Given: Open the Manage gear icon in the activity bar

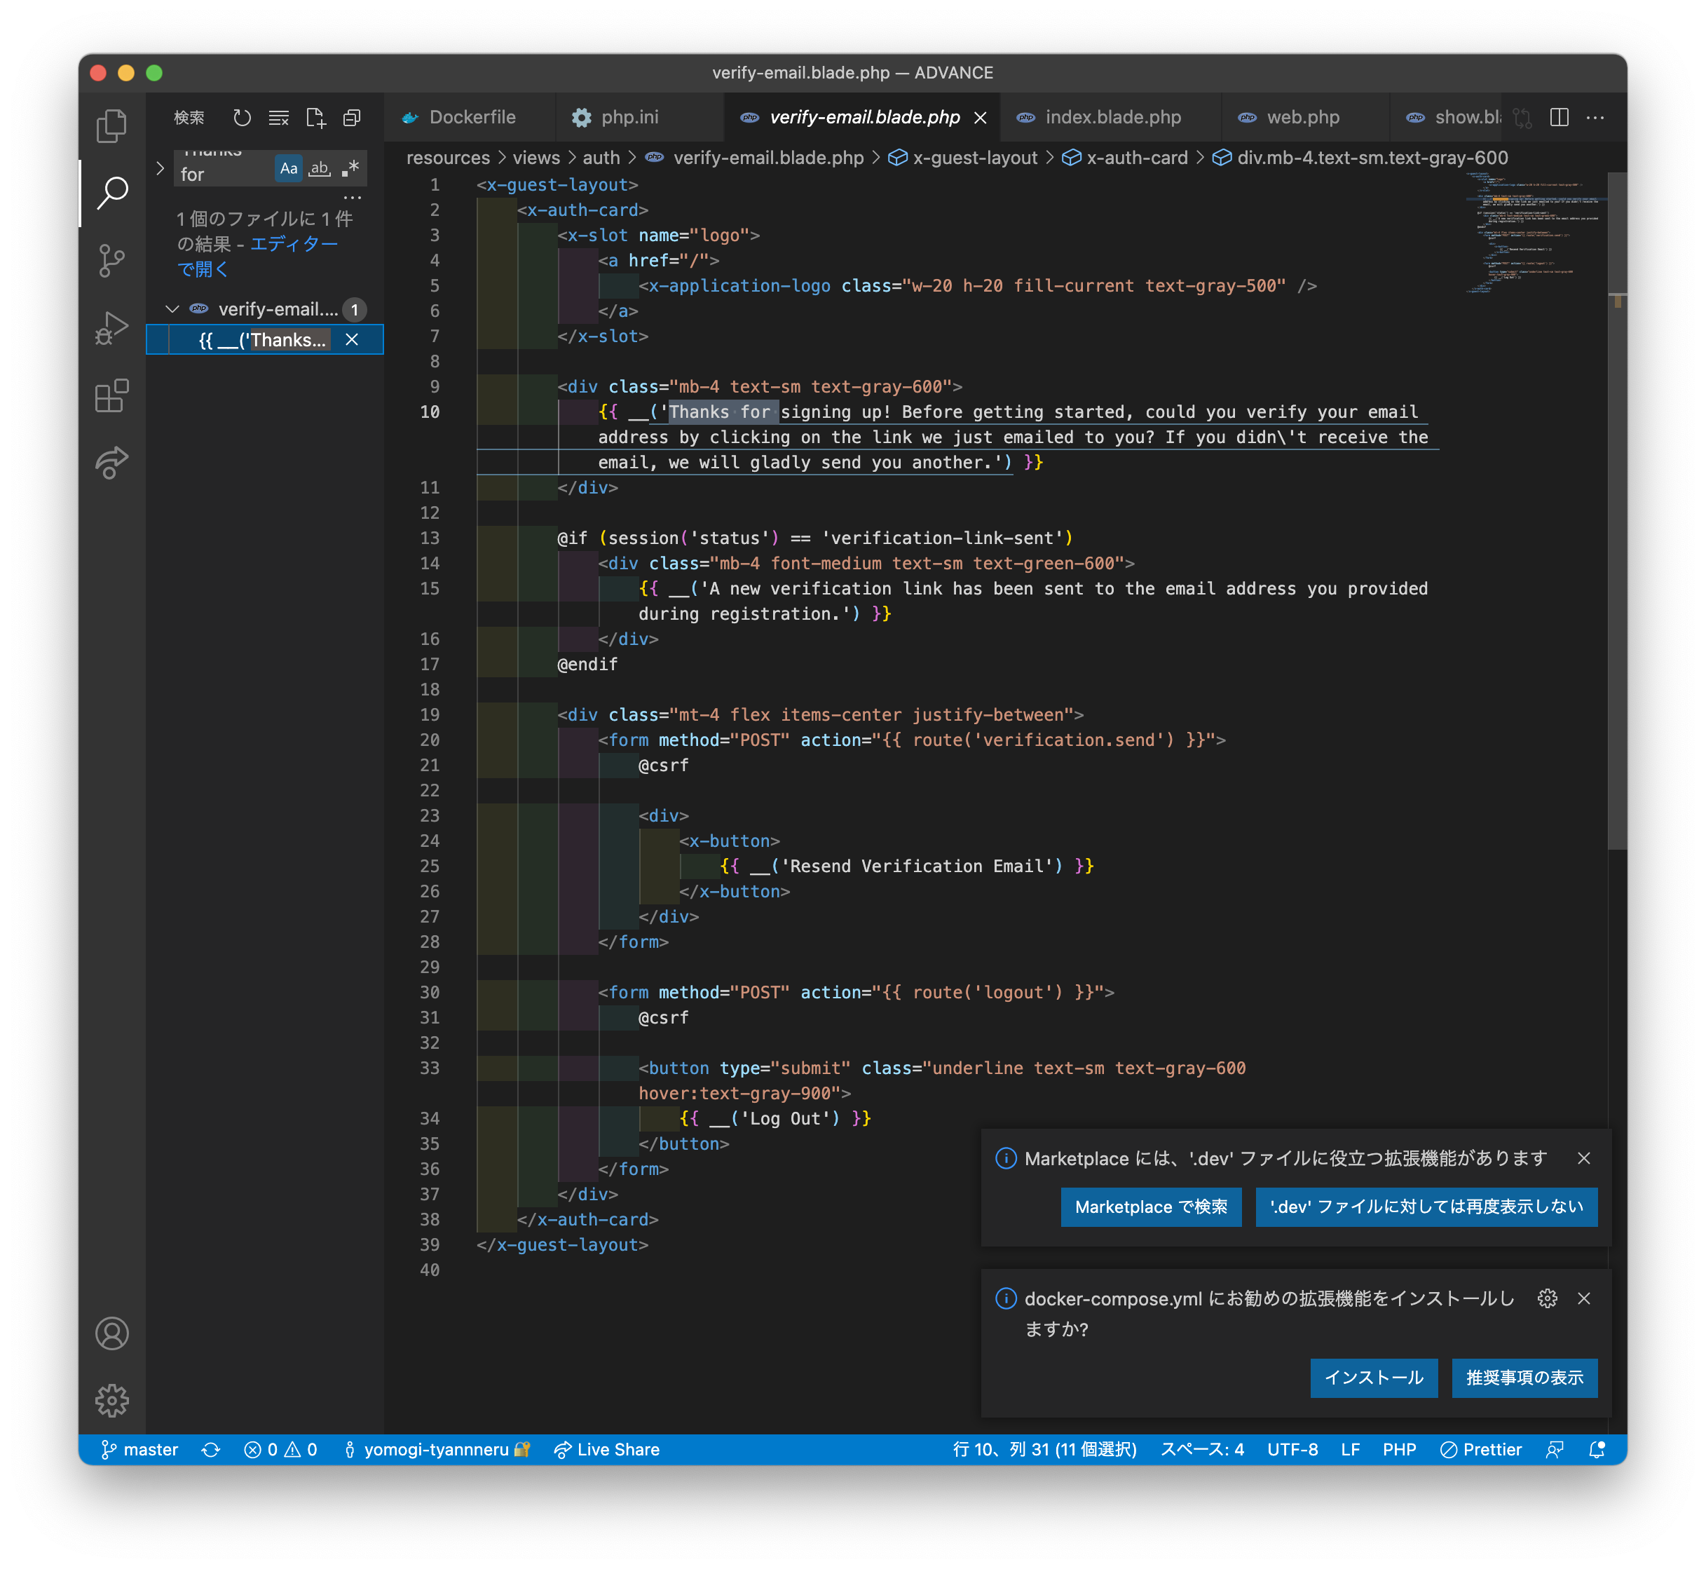Looking at the screenshot, I should [111, 1401].
